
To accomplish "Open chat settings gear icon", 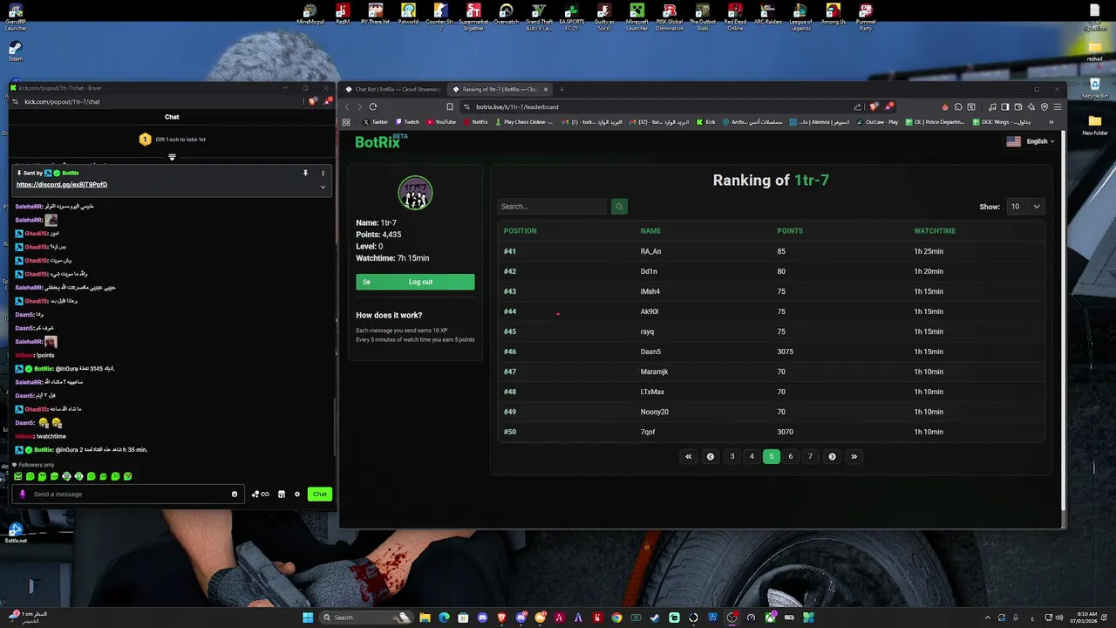I will pyautogui.click(x=297, y=494).
